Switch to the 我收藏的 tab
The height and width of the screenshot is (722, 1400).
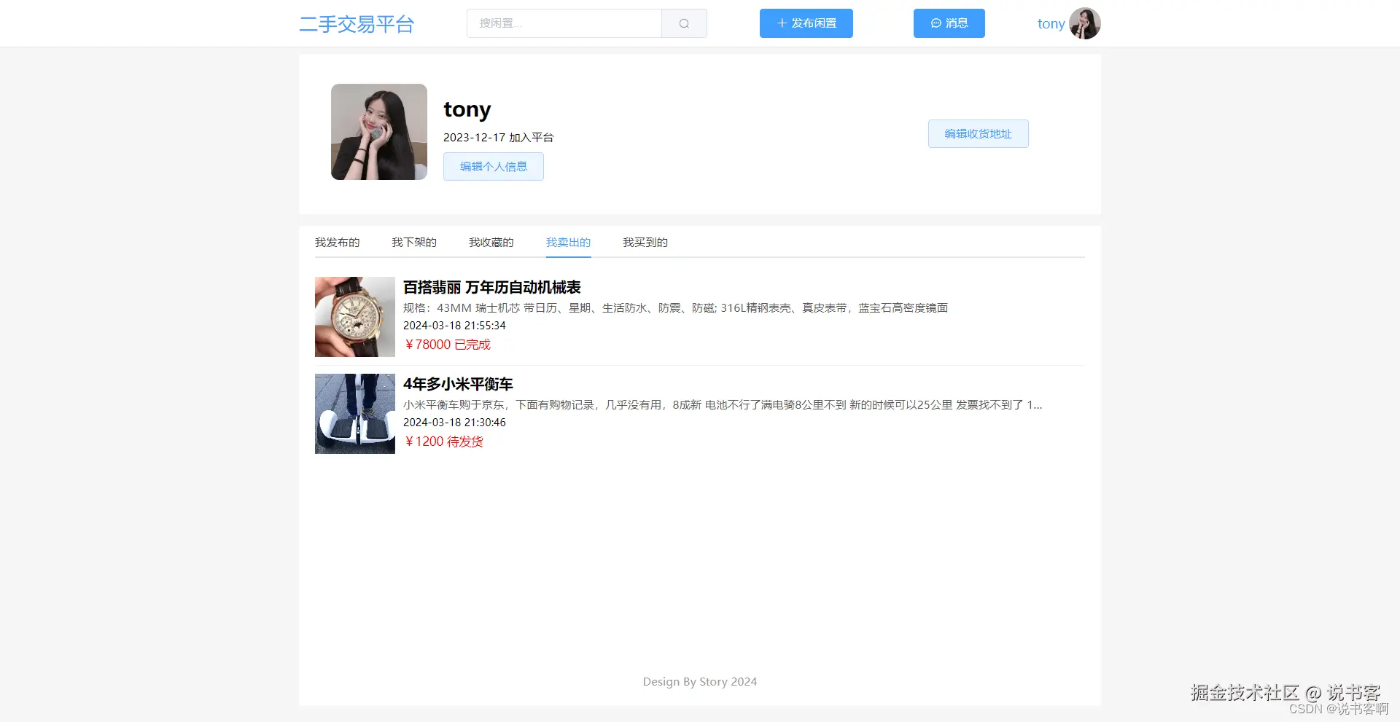[491, 242]
